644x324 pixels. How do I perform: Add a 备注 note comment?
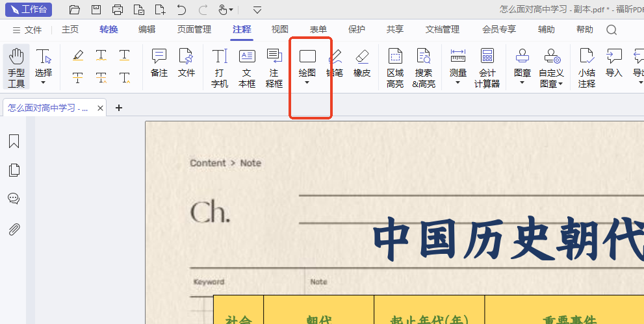159,64
